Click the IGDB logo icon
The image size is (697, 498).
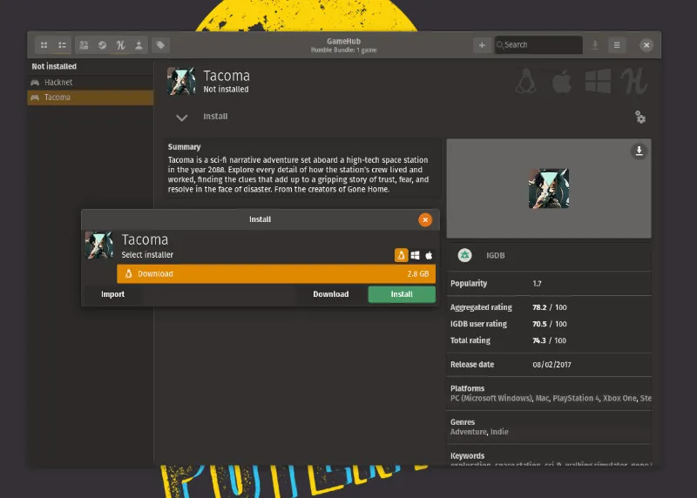pyautogui.click(x=464, y=255)
